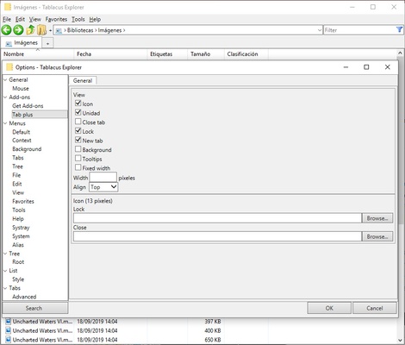
Task: Sort by the Tamaño column header
Action: 206,54
